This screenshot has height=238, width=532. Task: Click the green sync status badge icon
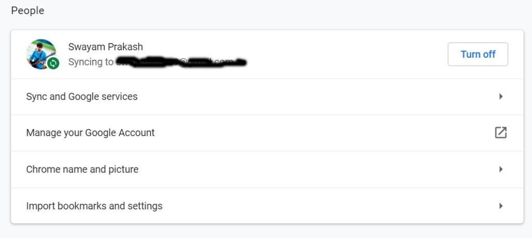click(x=53, y=63)
